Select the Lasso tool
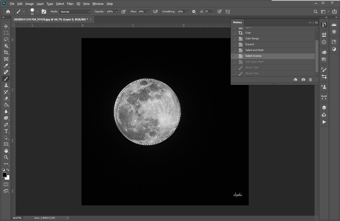Image resolution: width=340 pixels, height=221 pixels. 6,39
